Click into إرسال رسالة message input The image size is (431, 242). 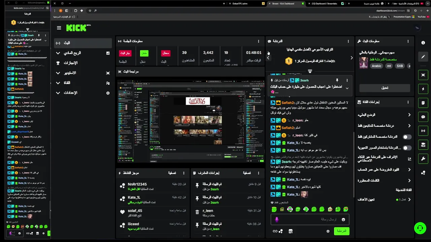click(x=310, y=219)
